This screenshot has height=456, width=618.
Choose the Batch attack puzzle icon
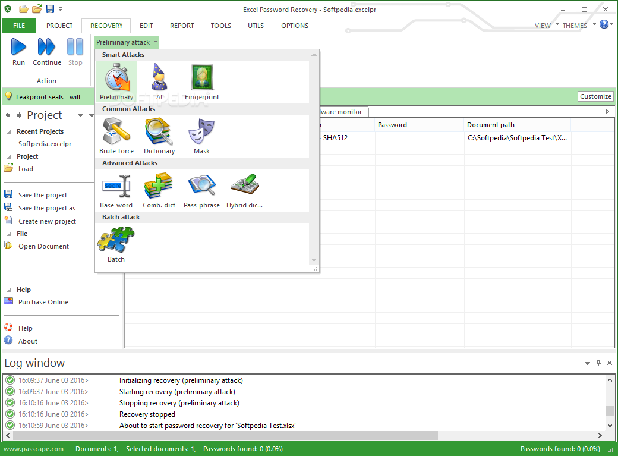pyautogui.click(x=116, y=240)
